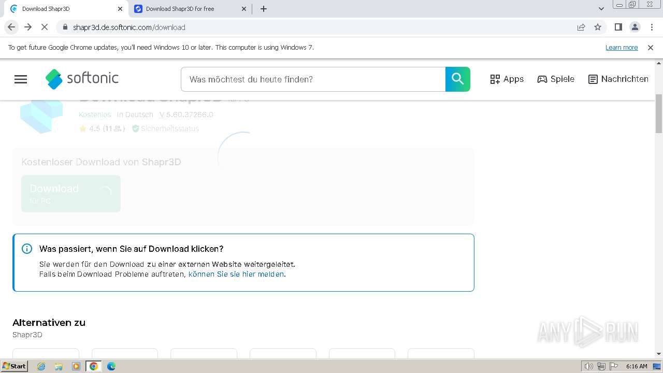Open a new browser tab
The width and height of the screenshot is (663, 373).
click(264, 9)
